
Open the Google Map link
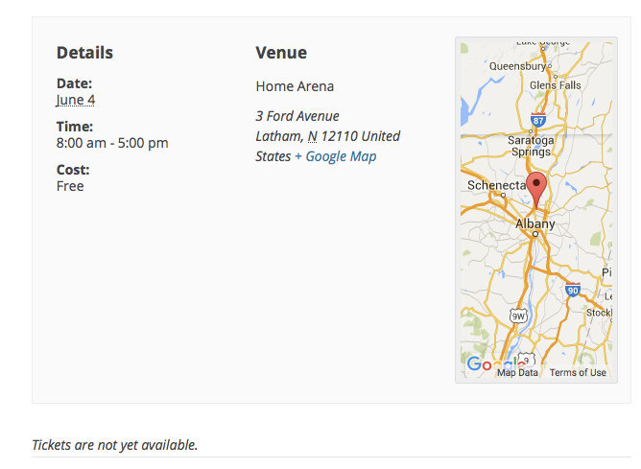[x=341, y=156]
